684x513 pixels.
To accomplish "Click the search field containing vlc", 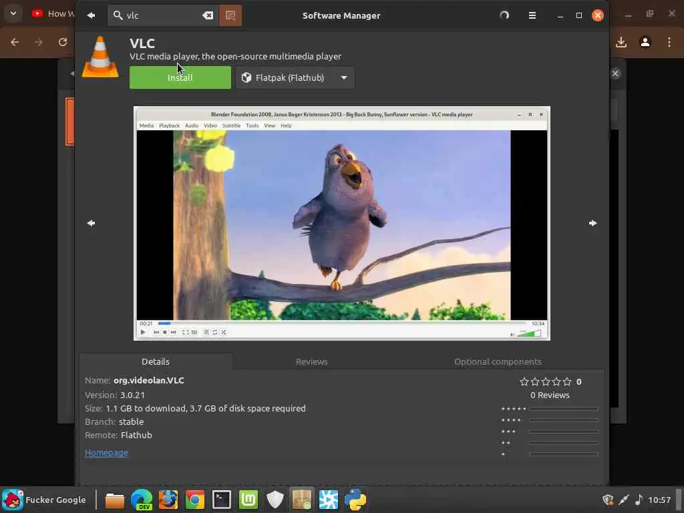I will point(163,16).
